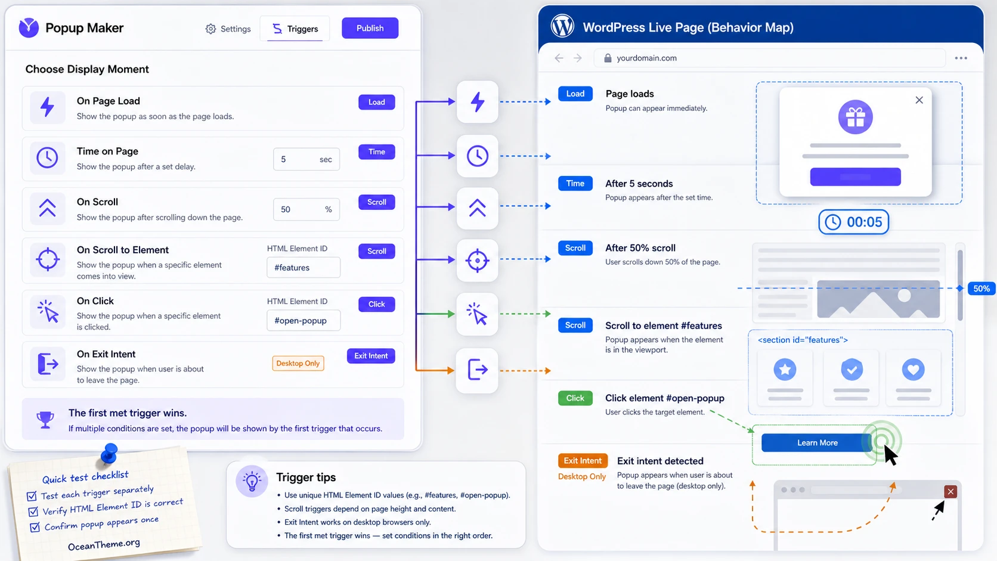
Task: Click the Learn More button on the live page
Action: click(x=817, y=442)
